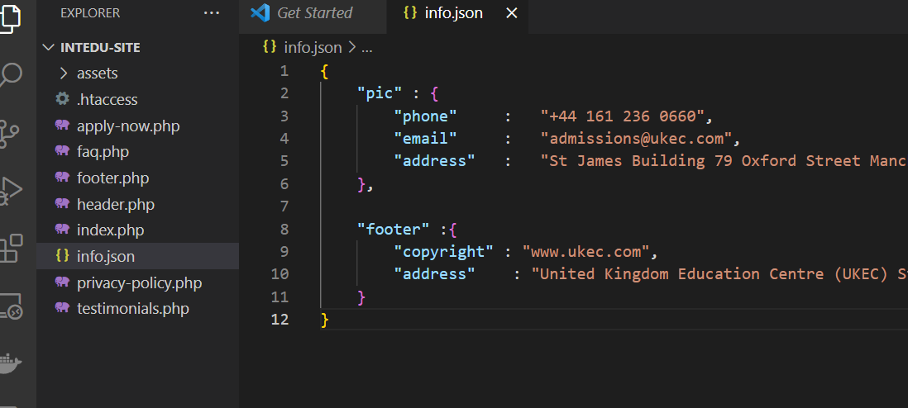Viewport: 908px width, 408px height.
Task: Open Explorer more actions ellipsis menu
Action: tap(212, 13)
